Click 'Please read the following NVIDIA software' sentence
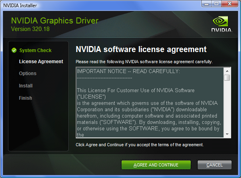Image resolution: width=241 pixels, height=178 pixels. tap(144, 62)
